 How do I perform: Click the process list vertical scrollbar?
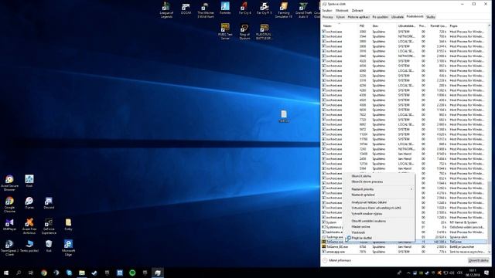490,139
